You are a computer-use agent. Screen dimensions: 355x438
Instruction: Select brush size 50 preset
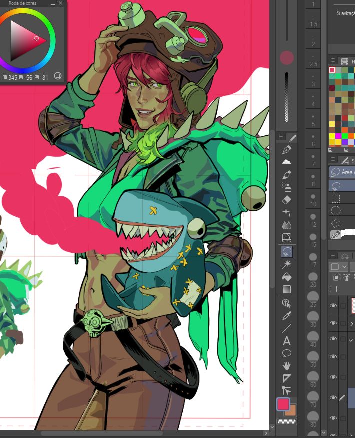313,359
